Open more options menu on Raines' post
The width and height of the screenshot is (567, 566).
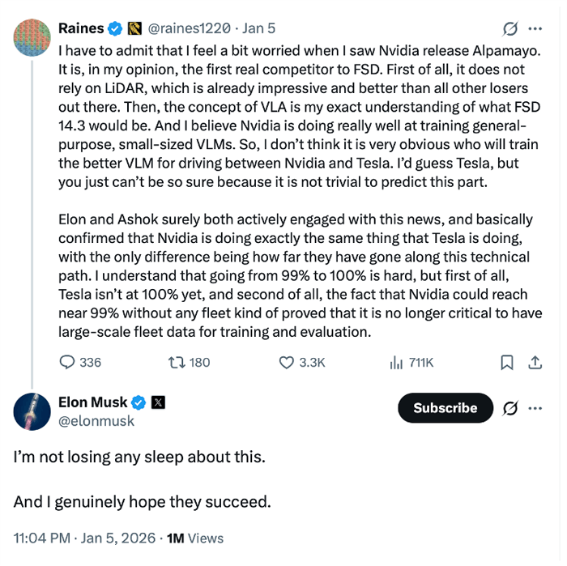tap(535, 28)
